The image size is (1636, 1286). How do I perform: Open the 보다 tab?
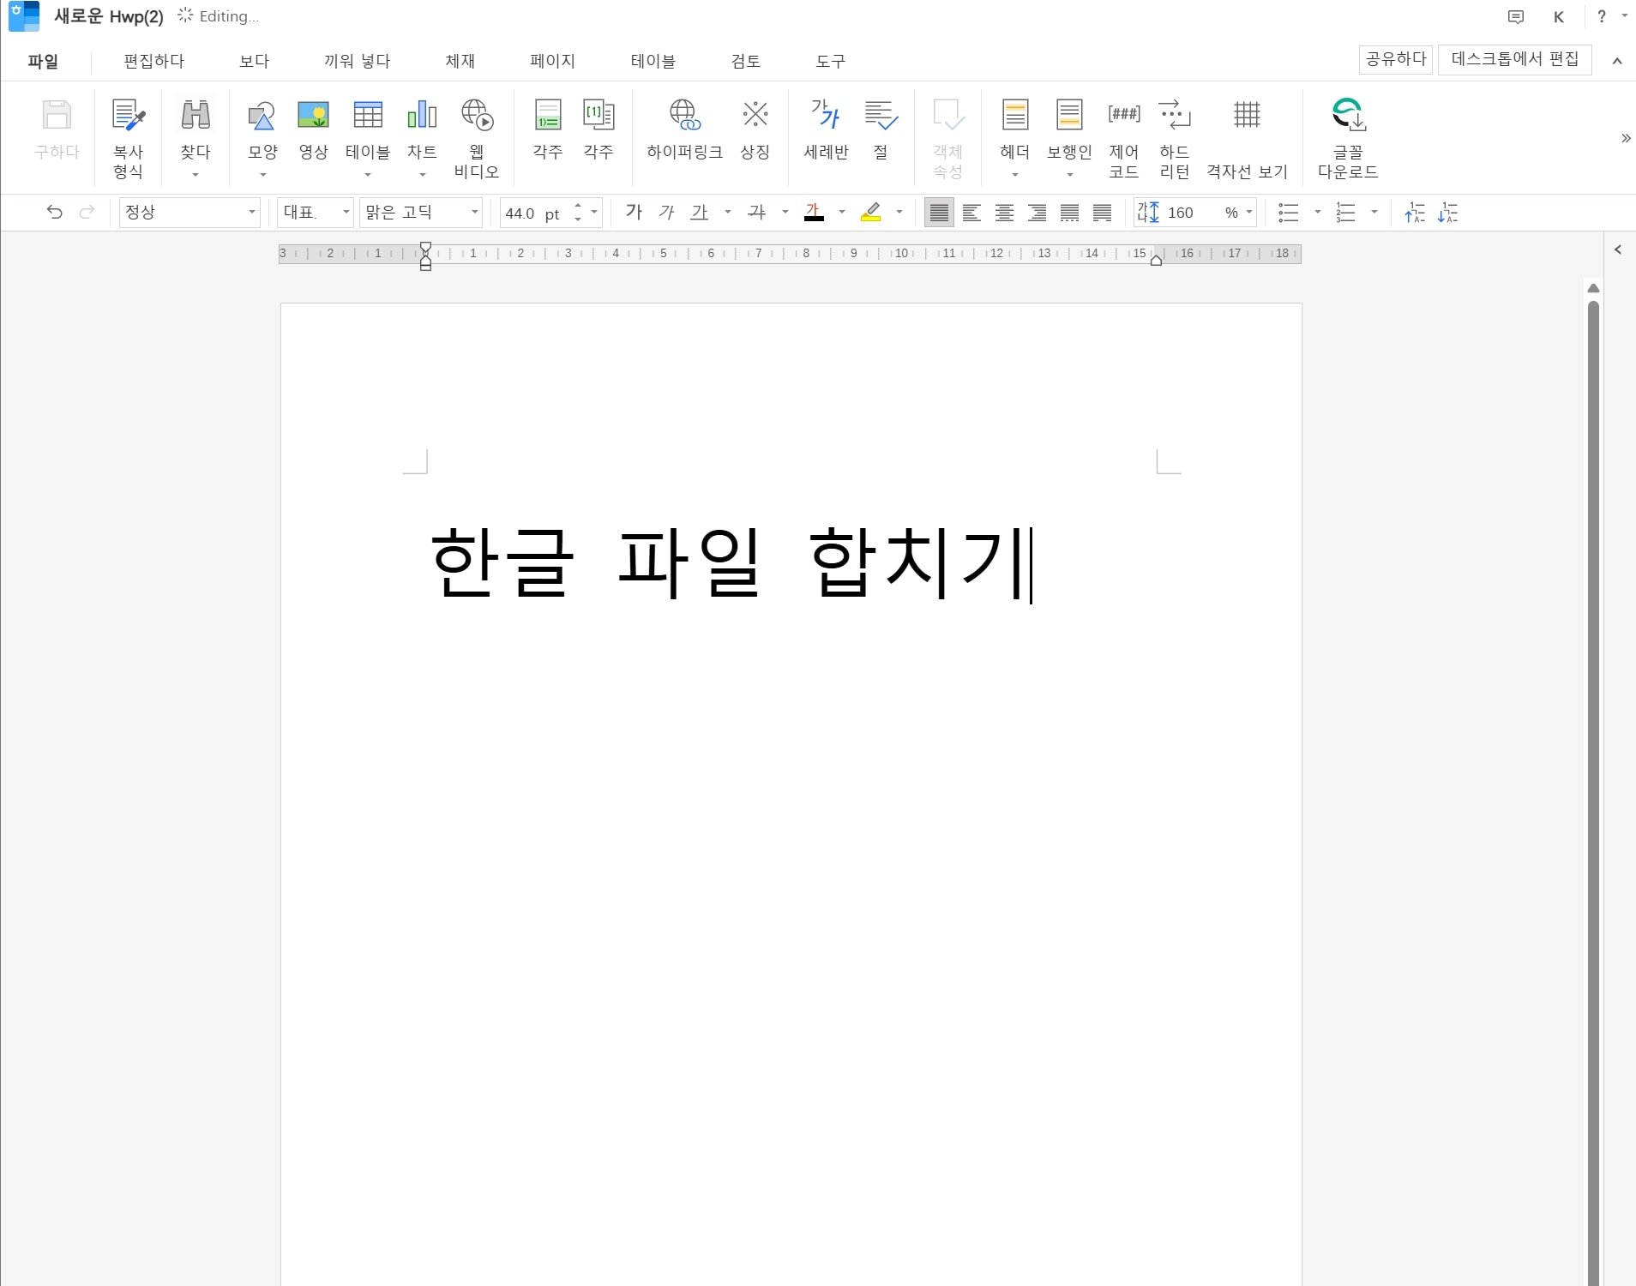pos(255,61)
